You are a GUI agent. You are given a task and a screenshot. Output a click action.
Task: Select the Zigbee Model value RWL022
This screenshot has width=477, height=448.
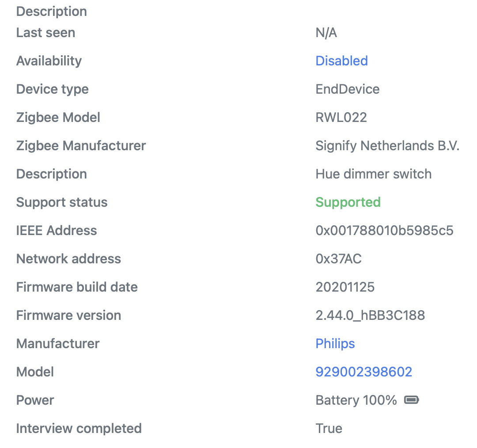click(341, 117)
